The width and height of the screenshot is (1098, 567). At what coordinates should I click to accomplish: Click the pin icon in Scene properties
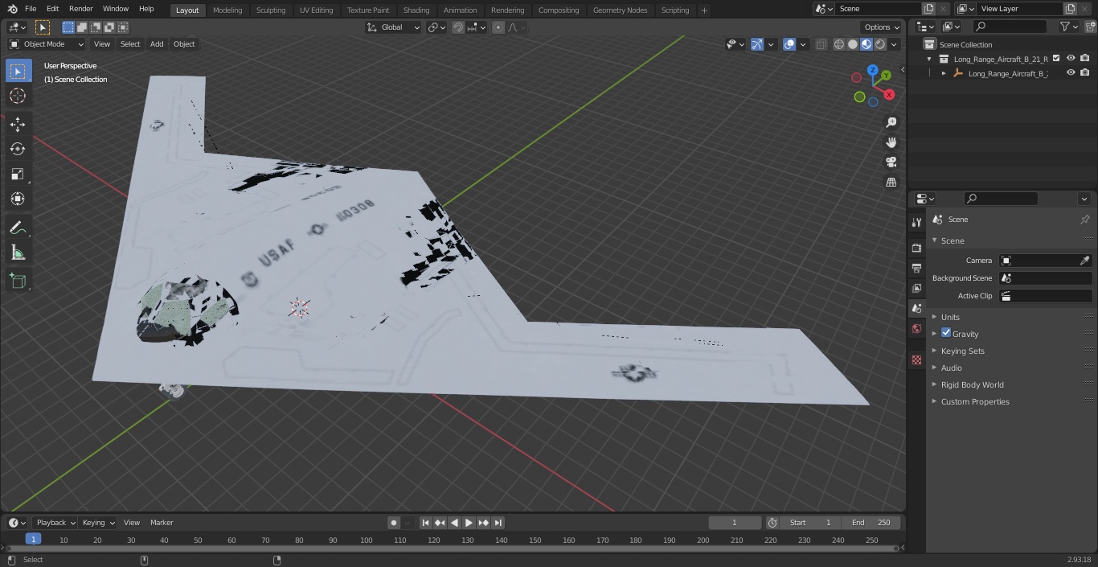pos(1084,220)
